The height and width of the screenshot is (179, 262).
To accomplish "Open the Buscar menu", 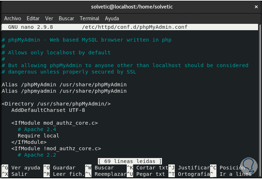I will click(x=66, y=18).
